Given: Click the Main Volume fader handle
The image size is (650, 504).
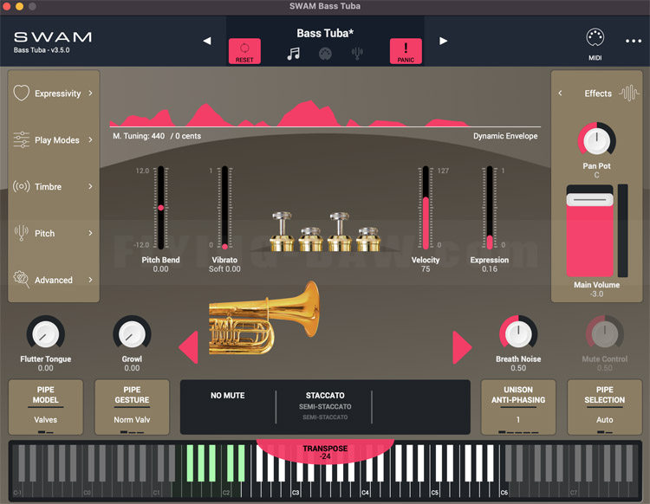Looking at the screenshot, I should pos(589,200).
